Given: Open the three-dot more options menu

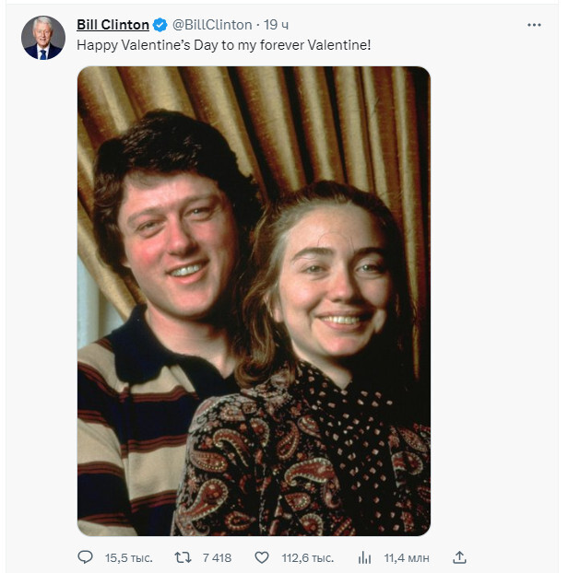Looking at the screenshot, I should pyautogui.click(x=534, y=25).
